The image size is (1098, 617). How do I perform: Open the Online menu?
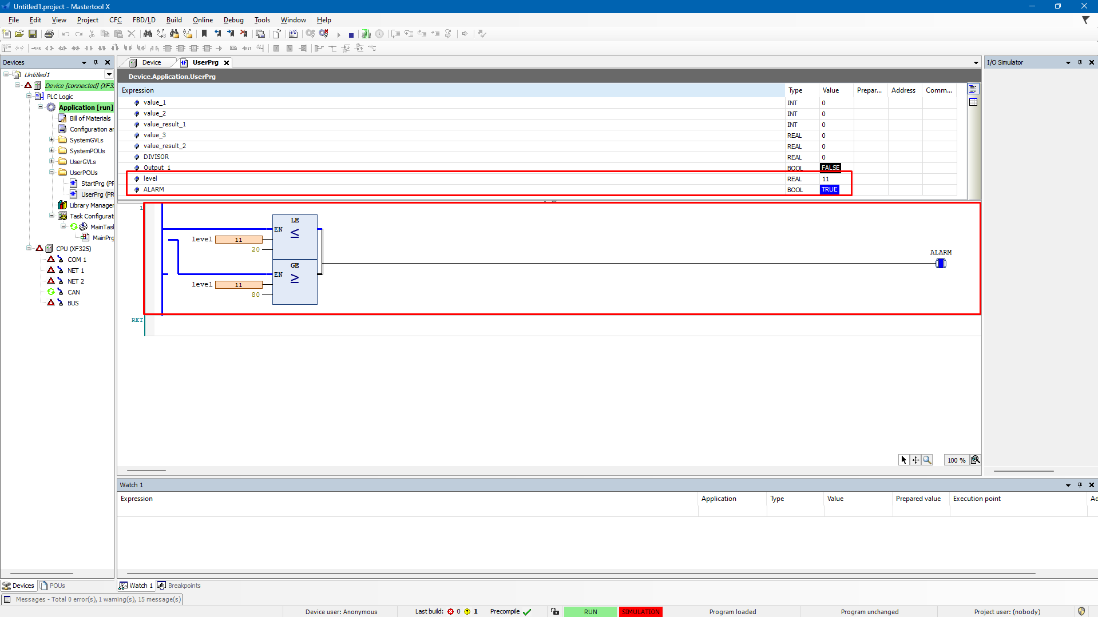203,20
